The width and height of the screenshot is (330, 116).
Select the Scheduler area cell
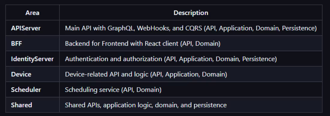(x=32, y=90)
